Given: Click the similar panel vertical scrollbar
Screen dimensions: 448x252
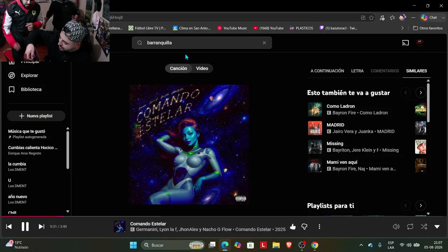Looking at the screenshot, I should click(x=428, y=102).
